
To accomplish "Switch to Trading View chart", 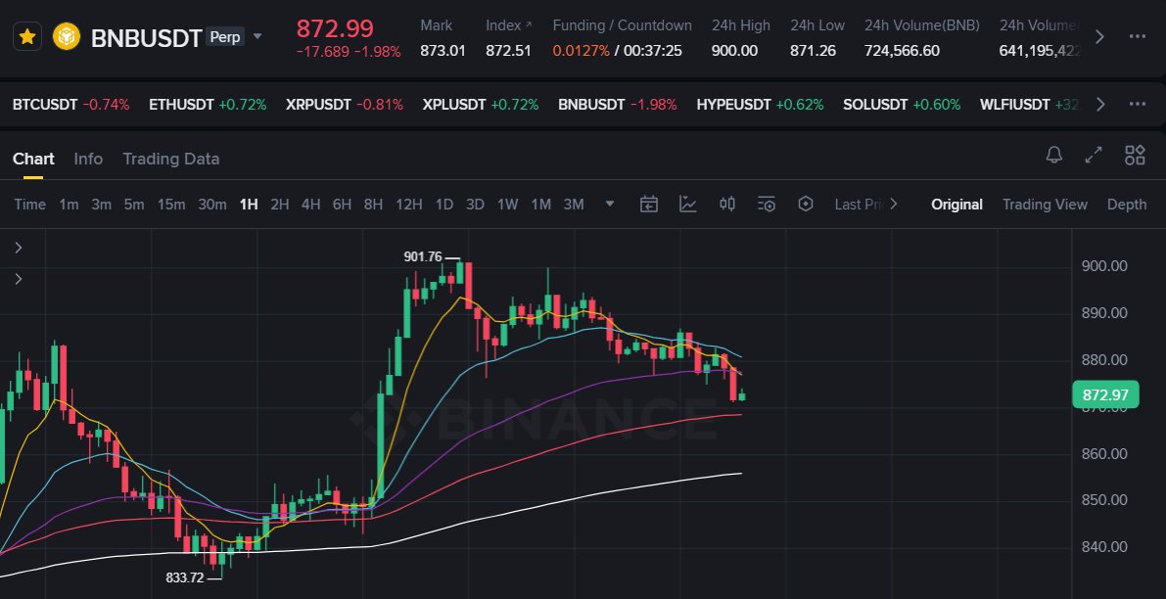I will point(1045,205).
